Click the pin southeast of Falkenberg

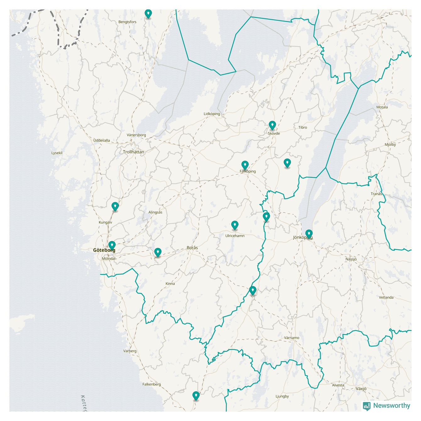(196, 396)
